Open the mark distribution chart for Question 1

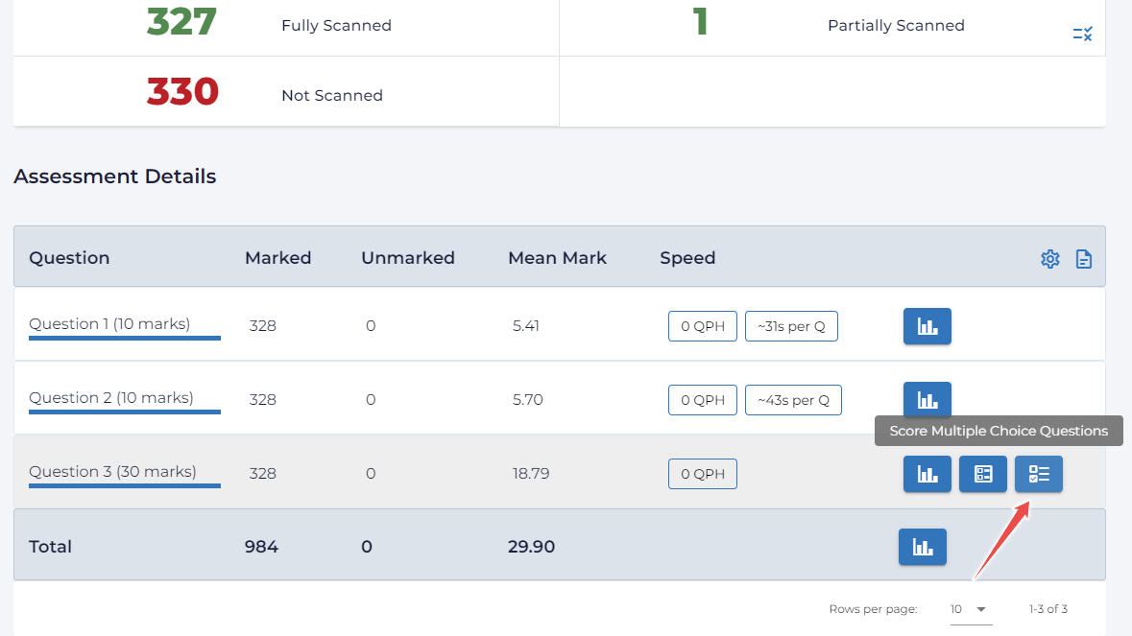(927, 326)
